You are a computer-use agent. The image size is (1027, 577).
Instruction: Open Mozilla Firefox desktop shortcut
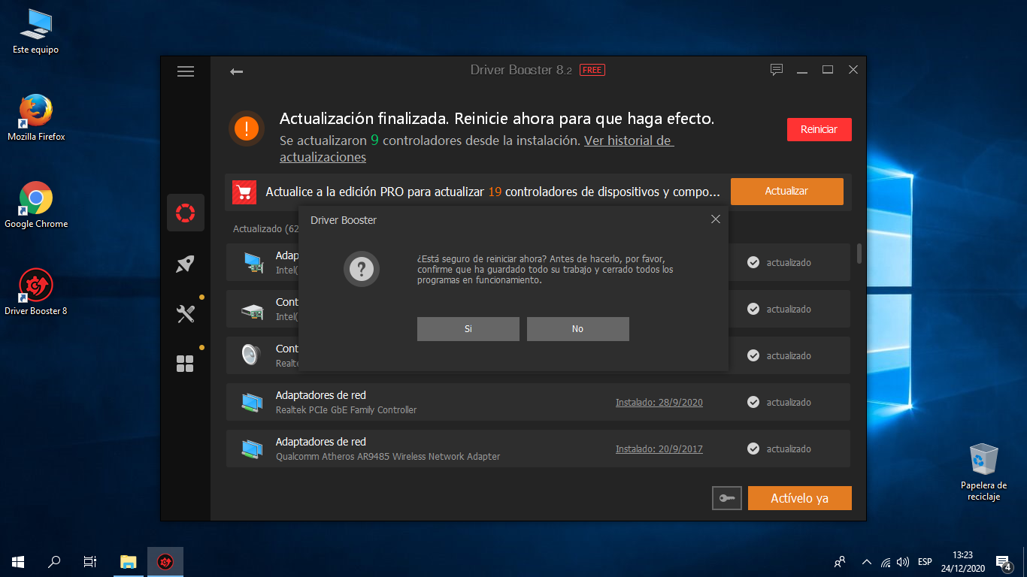click(36, 118)
